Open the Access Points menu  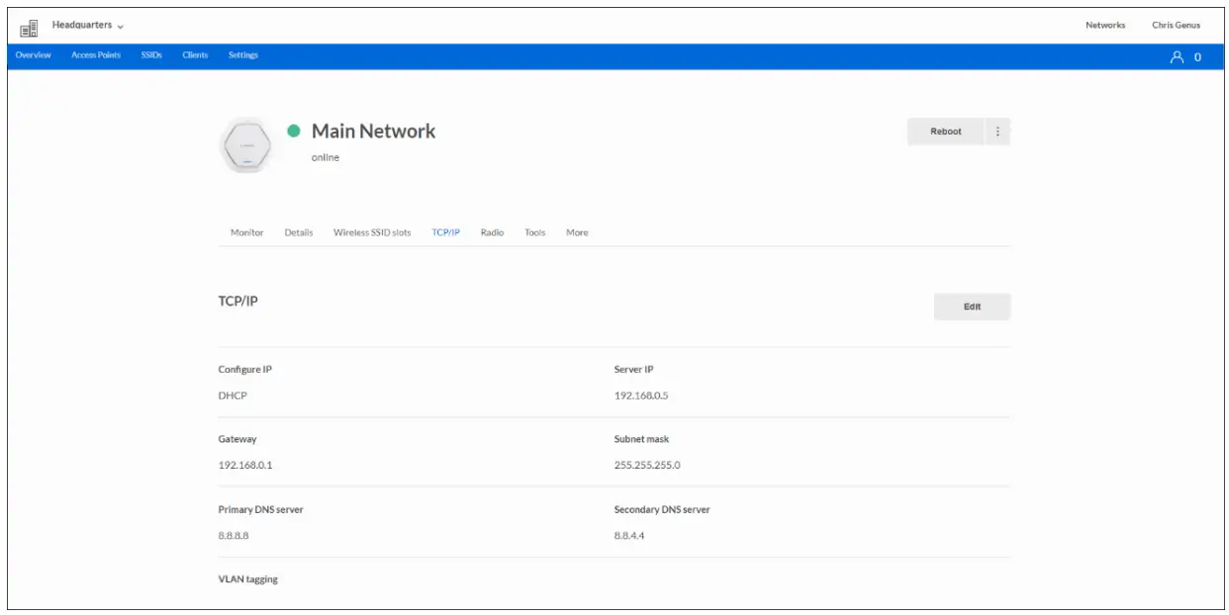pos(96,55)
